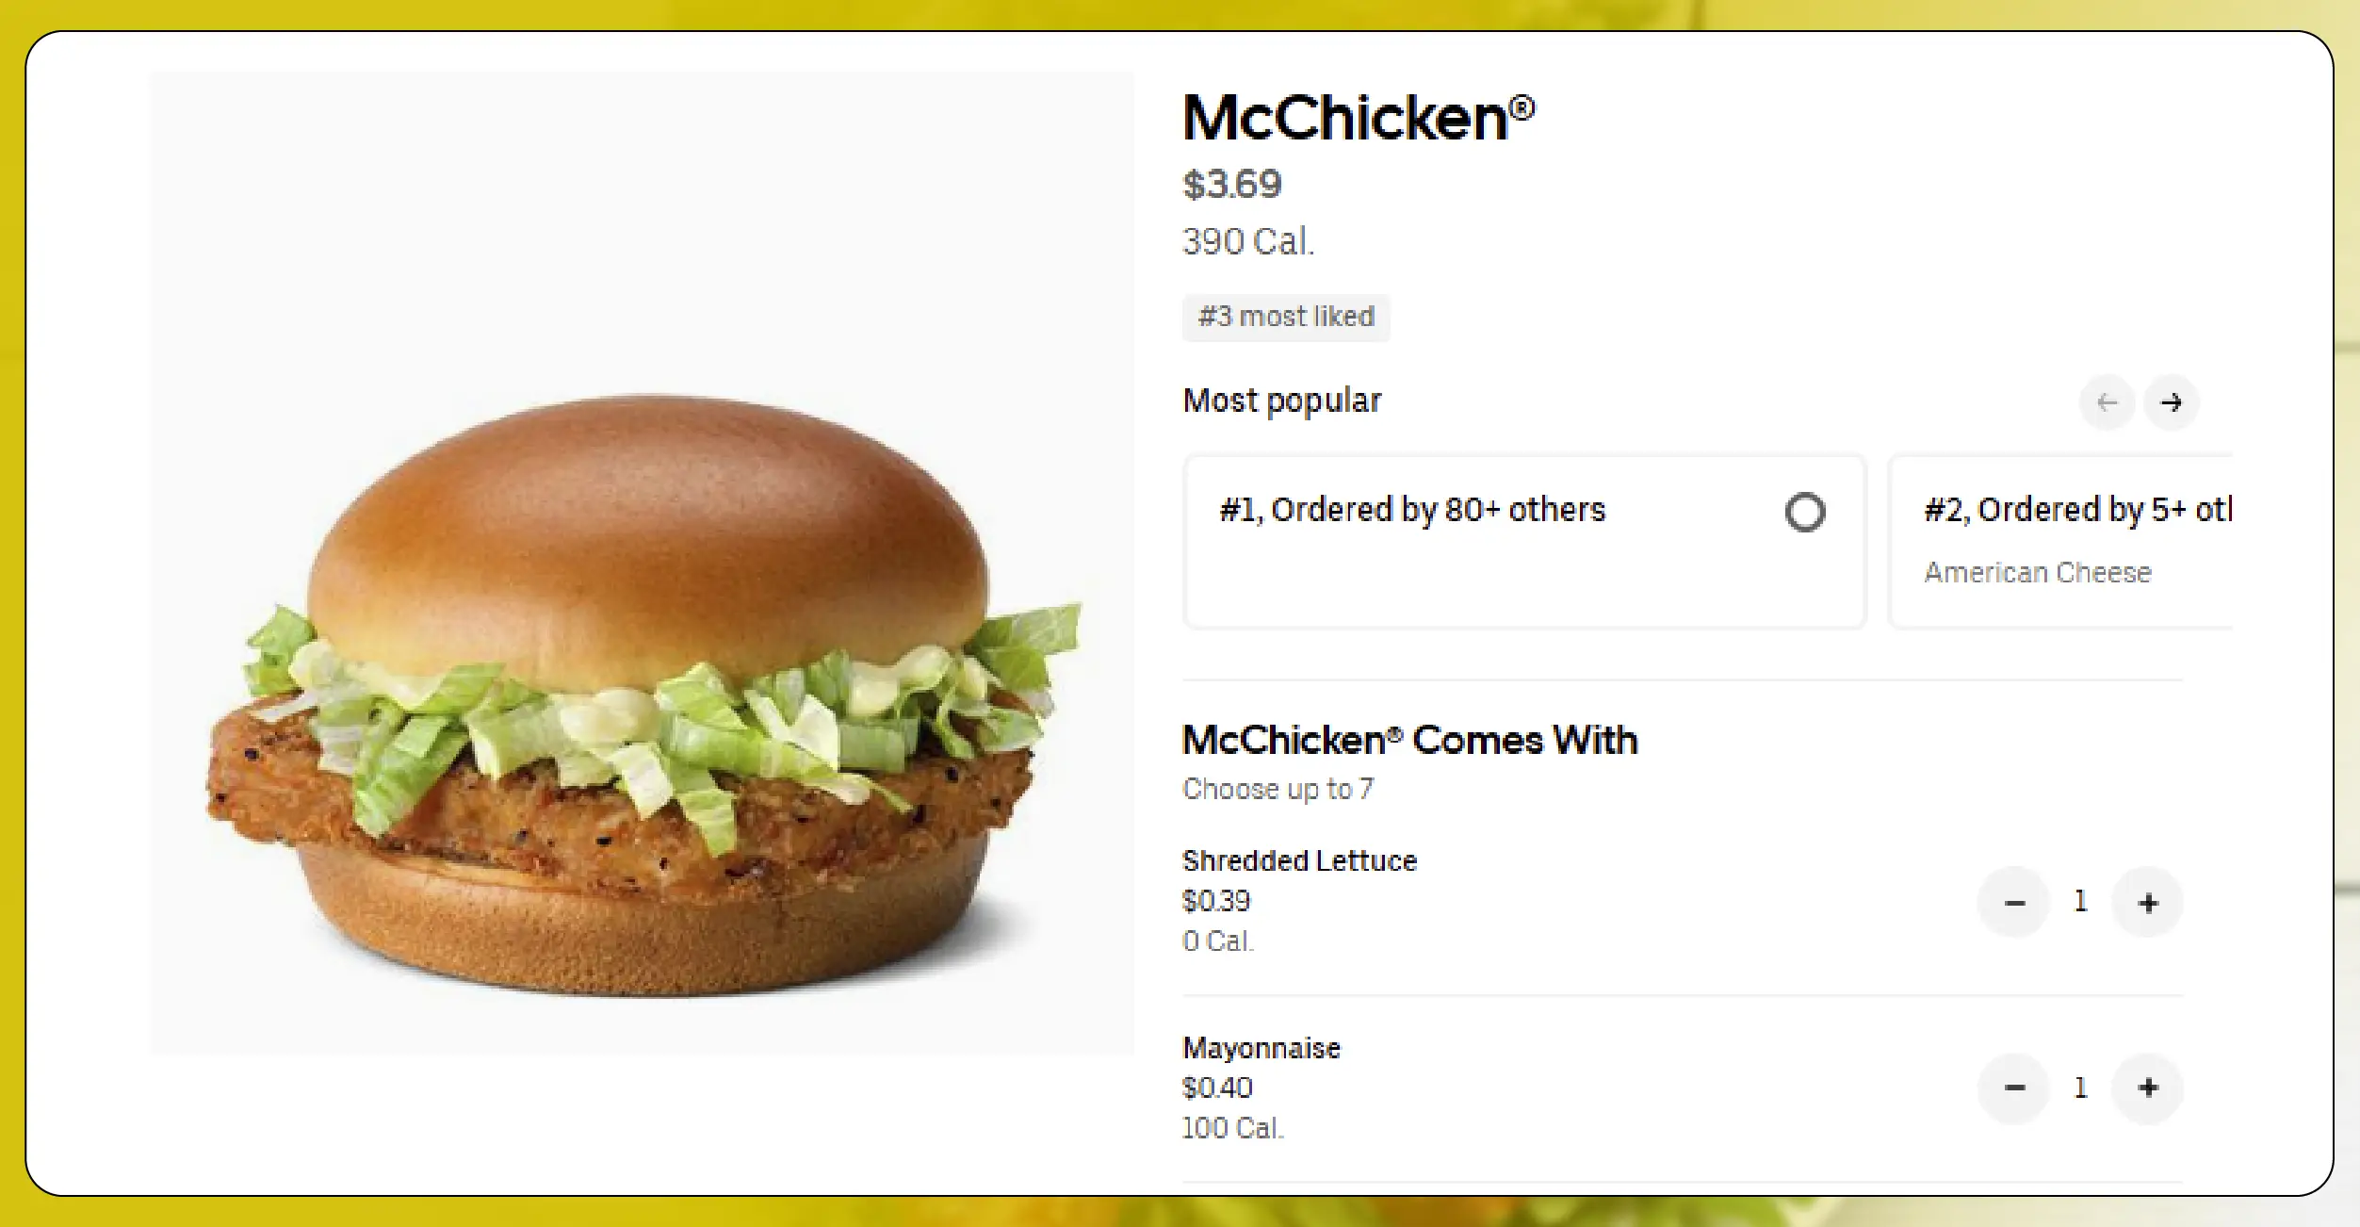Click the McChicken product title
The height and width of the screenshot is (1227, 2360).
coord(1359,118)
